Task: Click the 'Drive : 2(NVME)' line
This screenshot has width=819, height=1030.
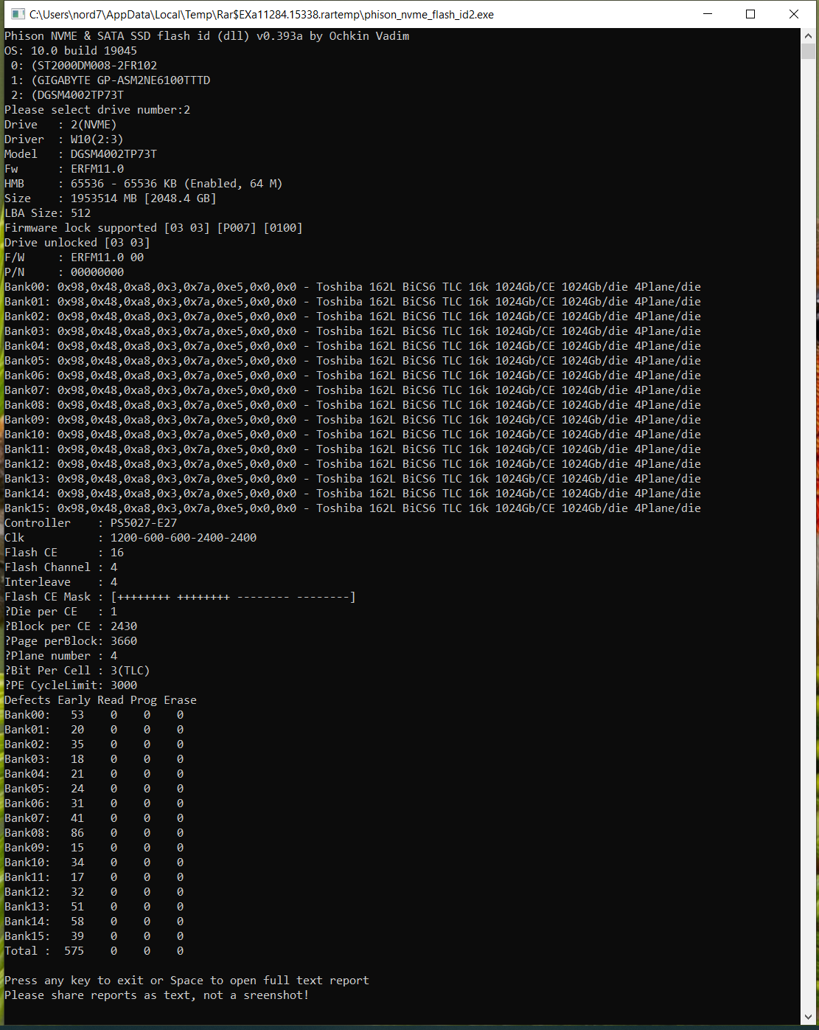Action: coord(60,125)
